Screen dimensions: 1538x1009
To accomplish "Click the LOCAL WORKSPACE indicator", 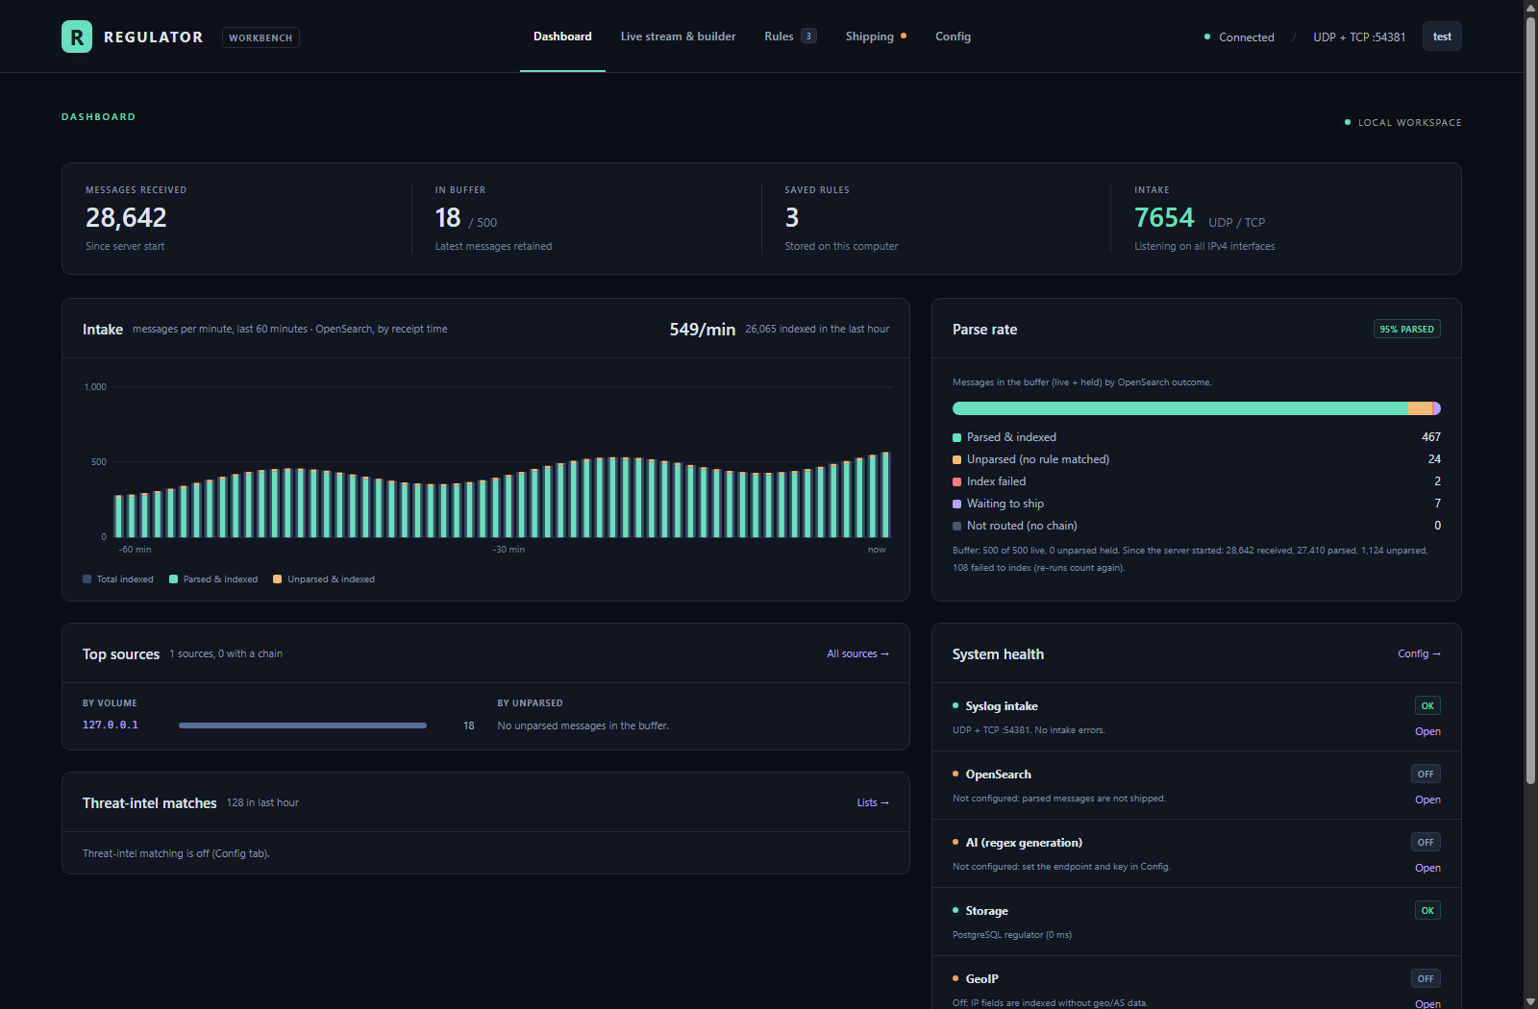I will 1403,122.
